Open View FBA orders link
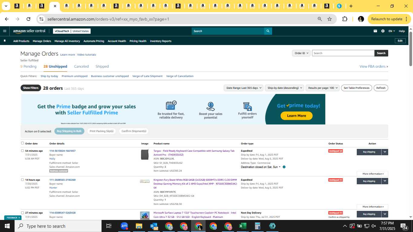 374,66
